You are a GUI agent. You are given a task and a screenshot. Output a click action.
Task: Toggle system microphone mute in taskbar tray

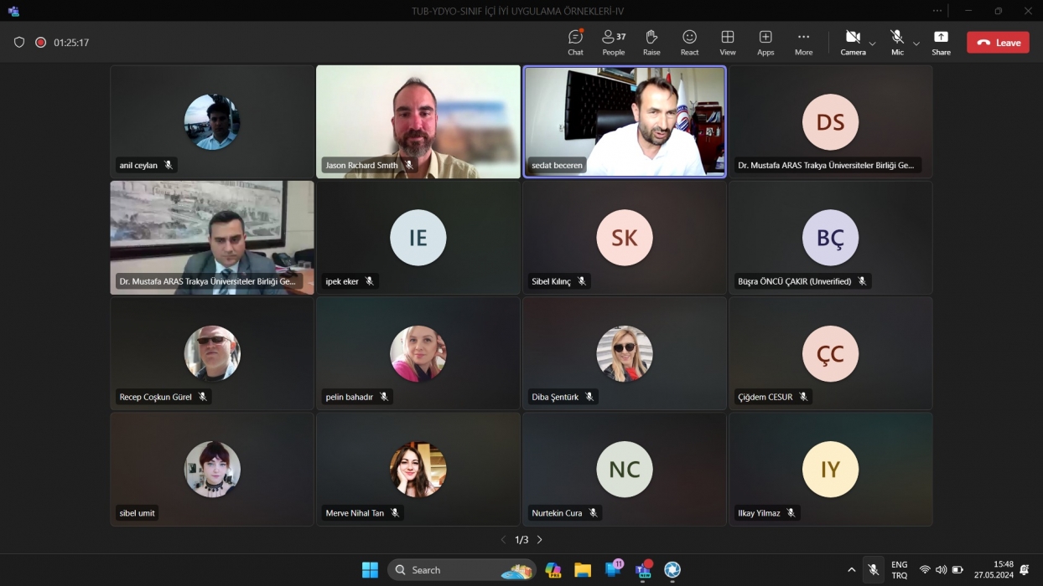coord(873,570)
